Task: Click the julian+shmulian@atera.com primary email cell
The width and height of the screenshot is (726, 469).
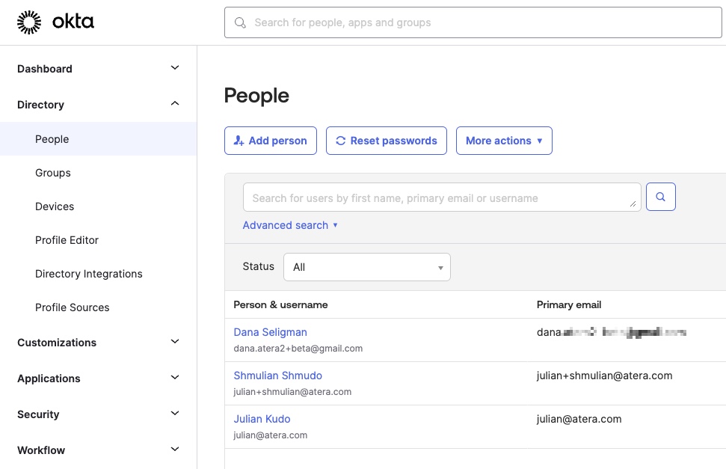Action: coord(604,375)
